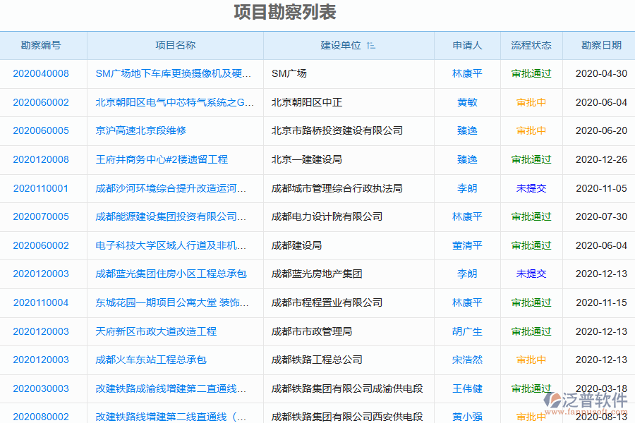Click applicant 林康平 in the first row
Viewport: 635px width, 423px height.
(467, 73)
